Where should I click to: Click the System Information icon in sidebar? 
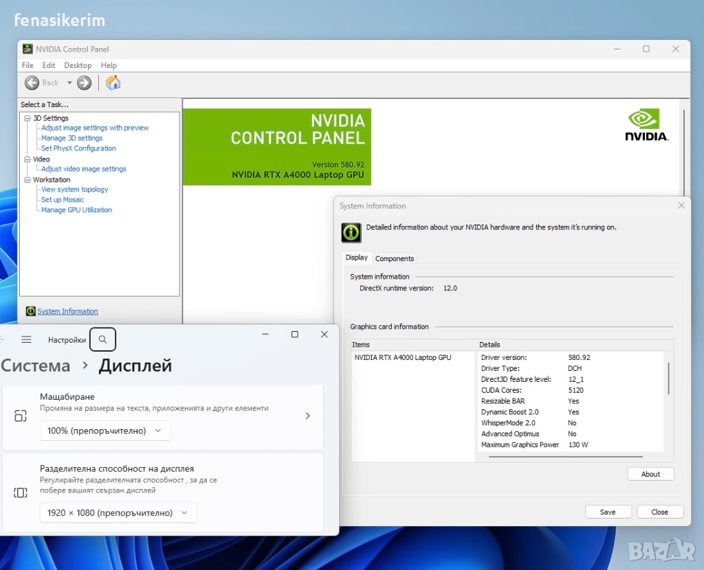30,311
